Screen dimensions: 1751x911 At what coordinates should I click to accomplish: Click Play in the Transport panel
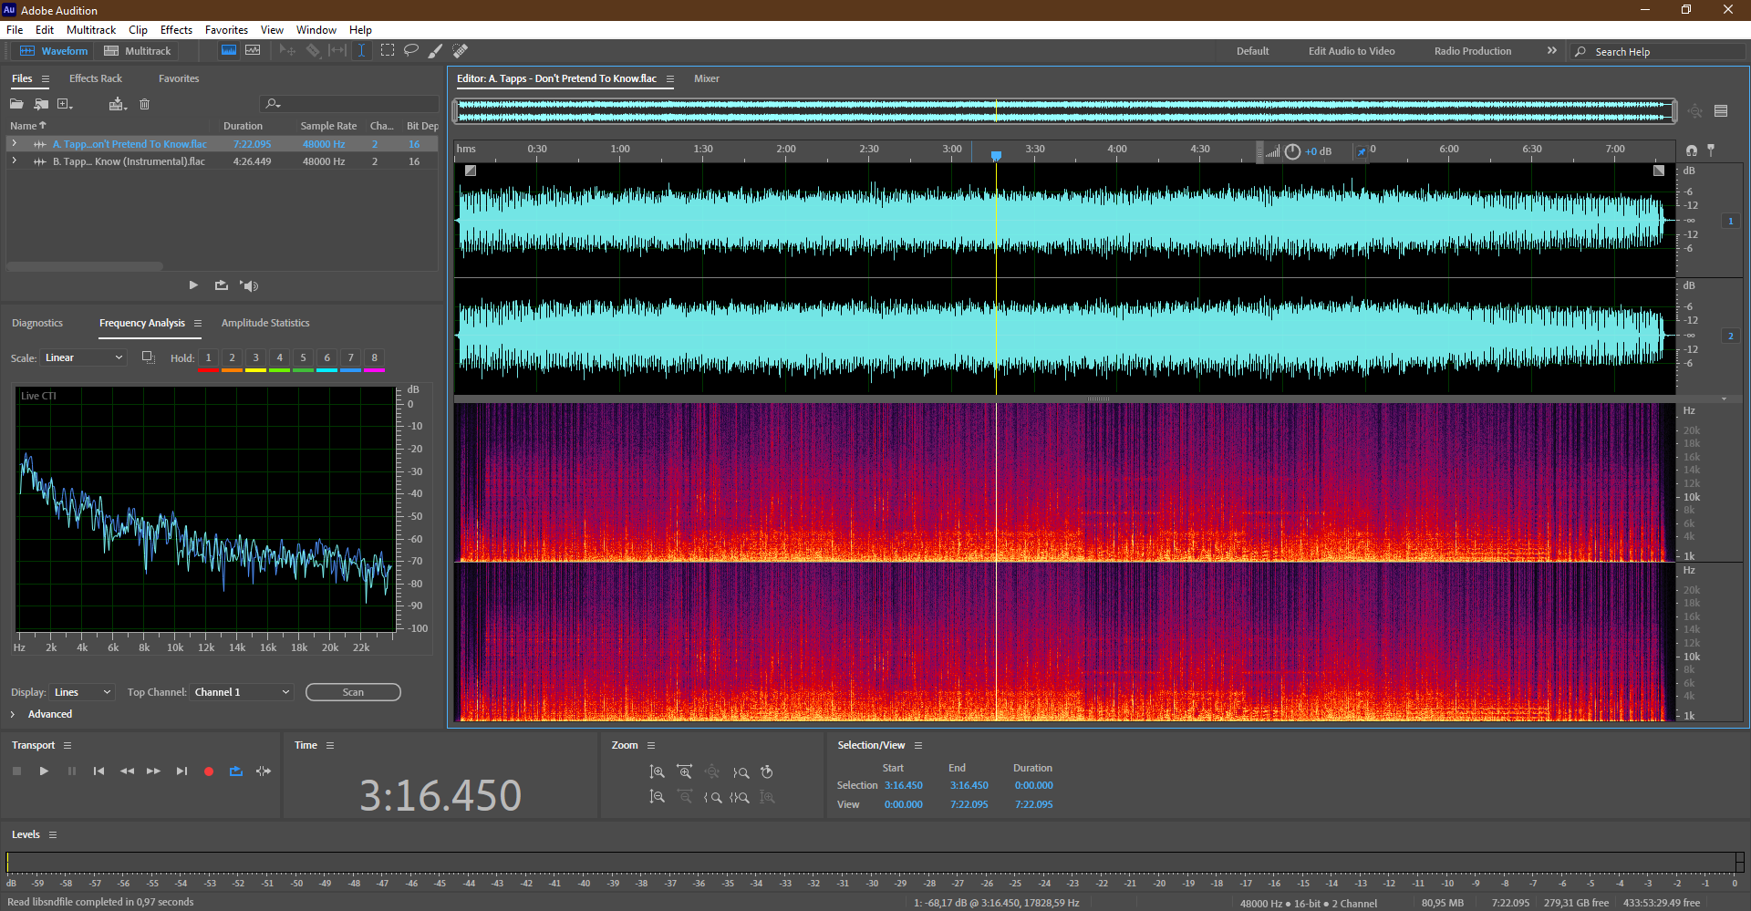tap(44, 771)
